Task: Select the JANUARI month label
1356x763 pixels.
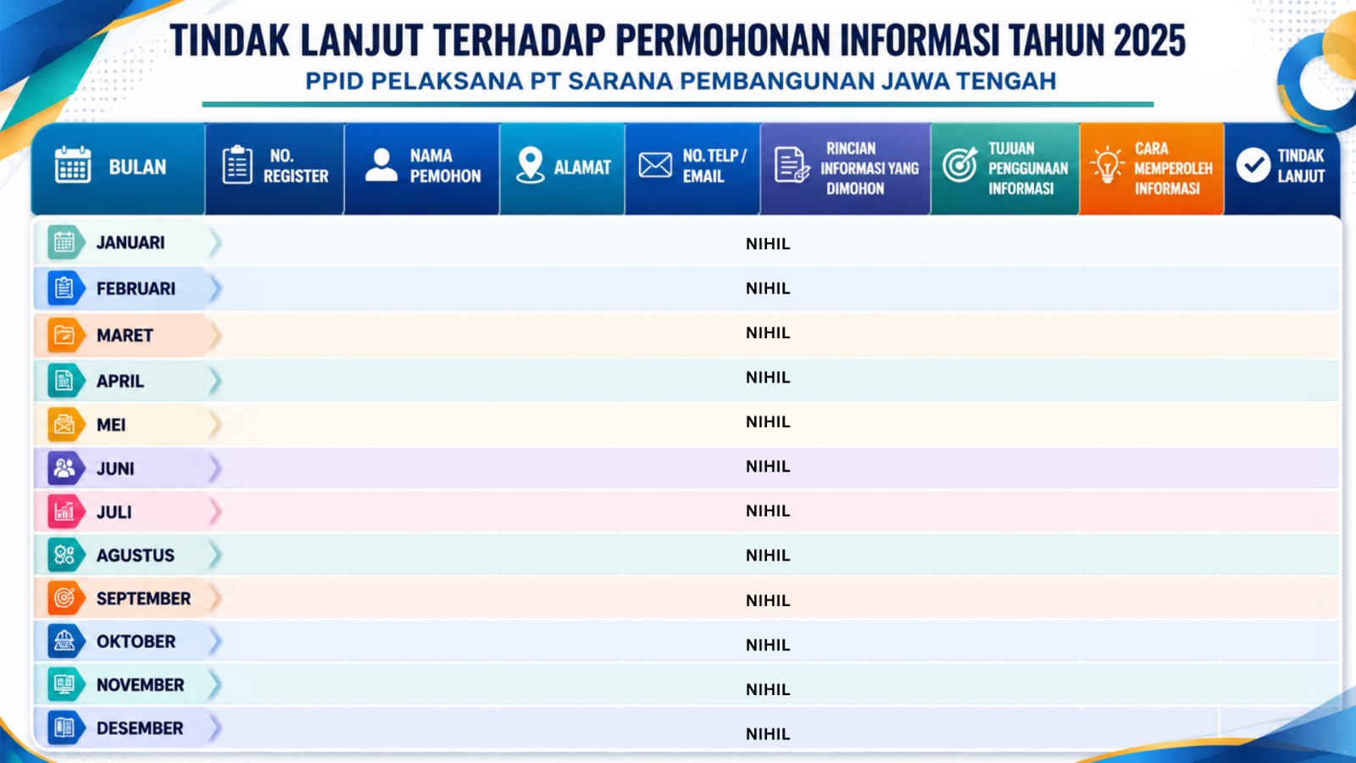Action: pos(131,242)
